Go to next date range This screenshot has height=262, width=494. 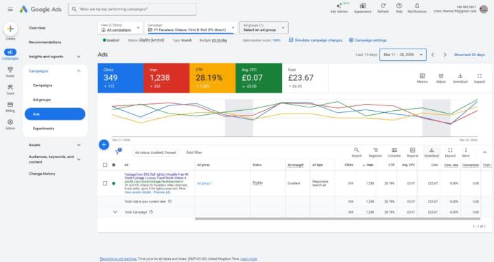(x=445, y=55)
